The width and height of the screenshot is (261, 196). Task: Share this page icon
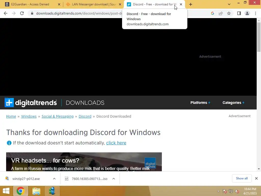point(221,13)
